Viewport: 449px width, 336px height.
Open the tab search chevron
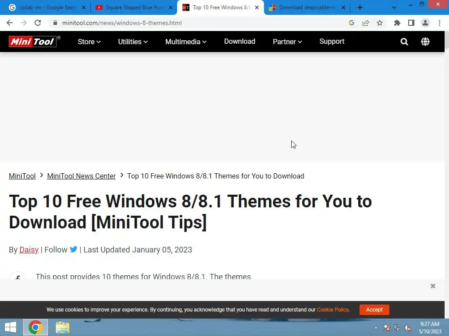tap(394, 8)
